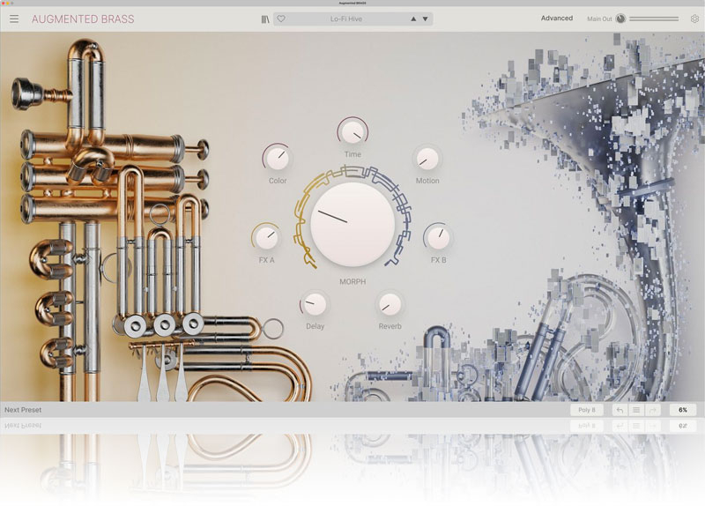Open the edit history list icon
705x506 pixels.
[635, 410]
